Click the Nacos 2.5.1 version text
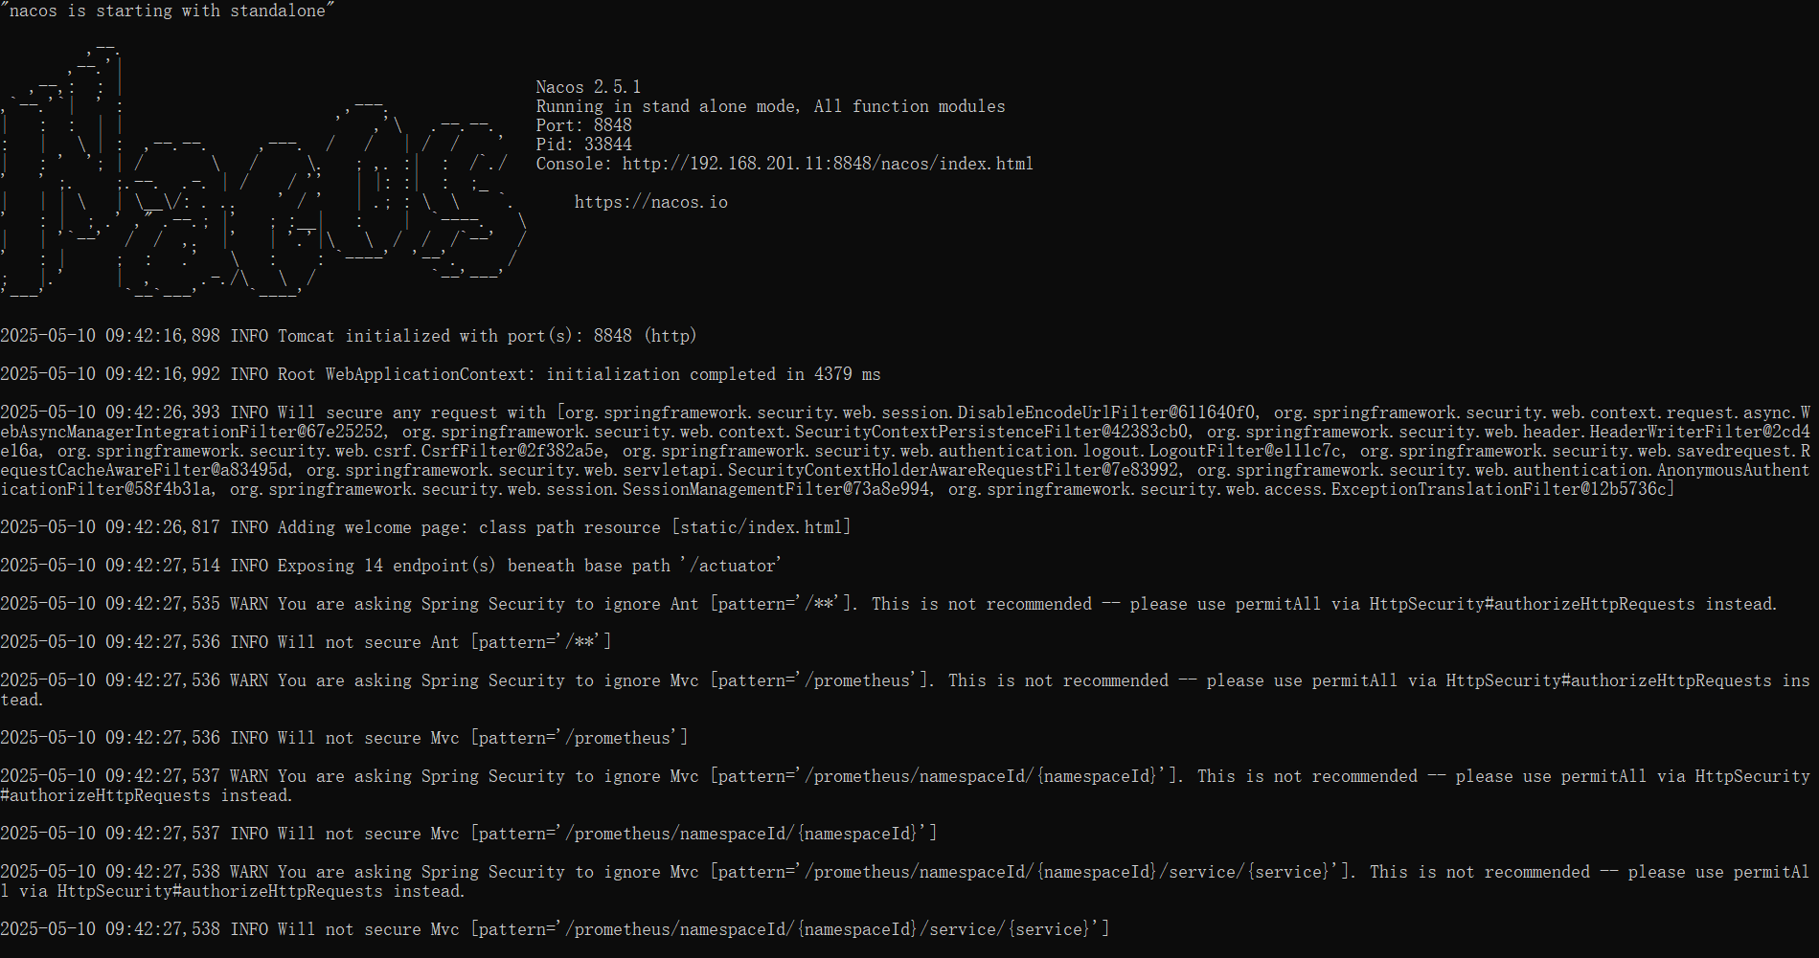1819x958 pixels. [x=588, y=87]
